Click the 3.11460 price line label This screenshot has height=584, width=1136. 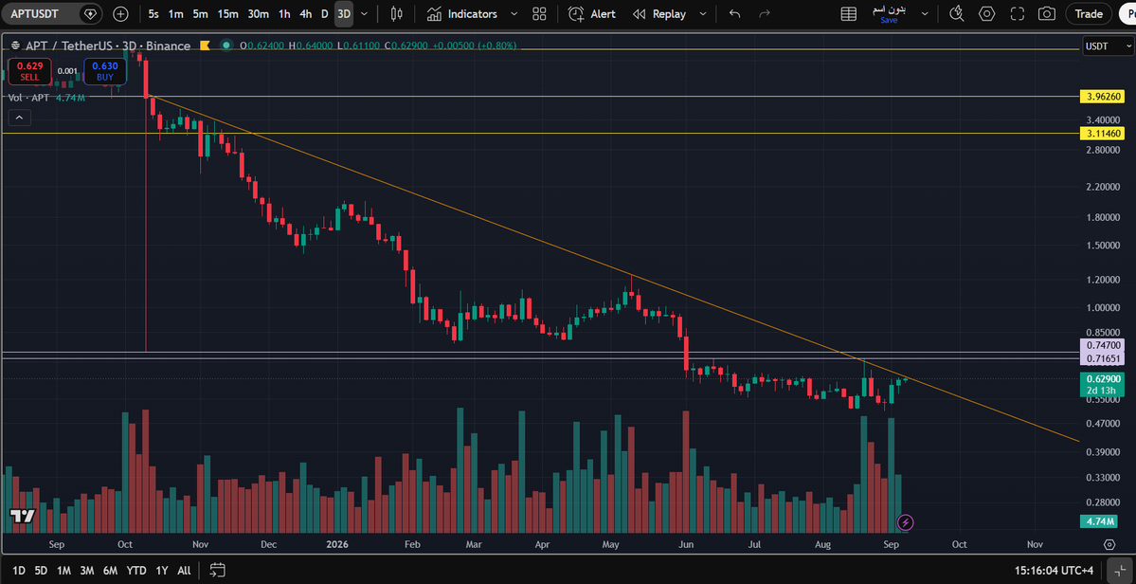pyautogui.click(x=1104, y=134)
